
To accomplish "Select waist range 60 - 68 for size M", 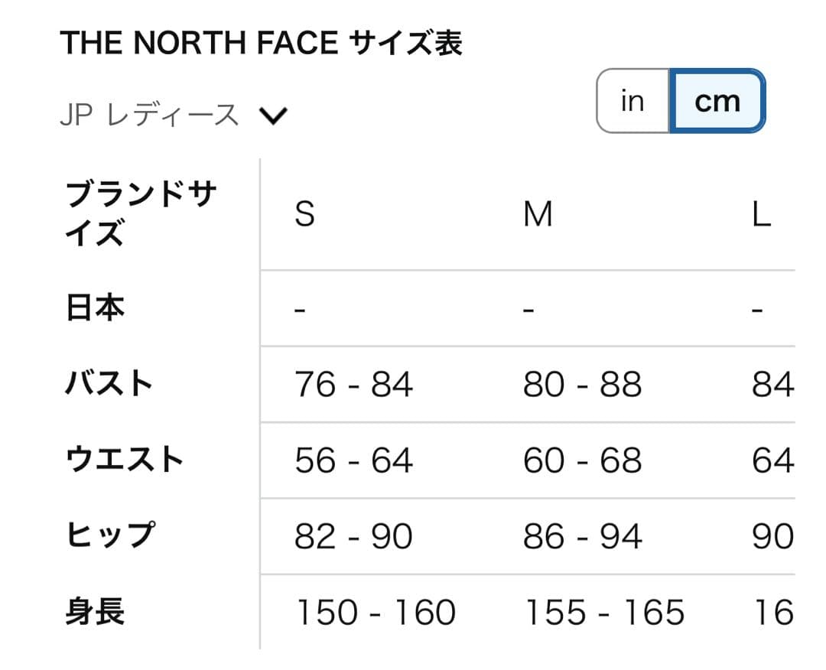I will click(583, 460).
